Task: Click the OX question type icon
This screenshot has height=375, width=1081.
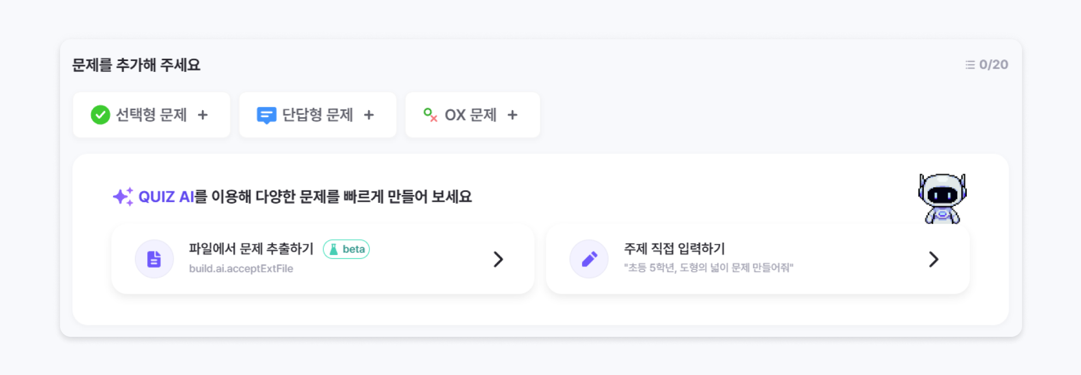Action: [430, 115]
